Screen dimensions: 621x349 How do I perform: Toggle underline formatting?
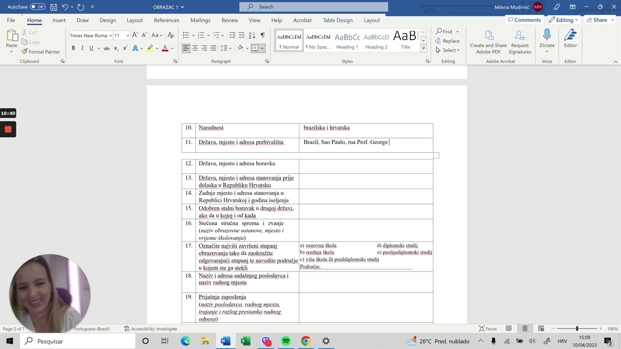[91, 48]
